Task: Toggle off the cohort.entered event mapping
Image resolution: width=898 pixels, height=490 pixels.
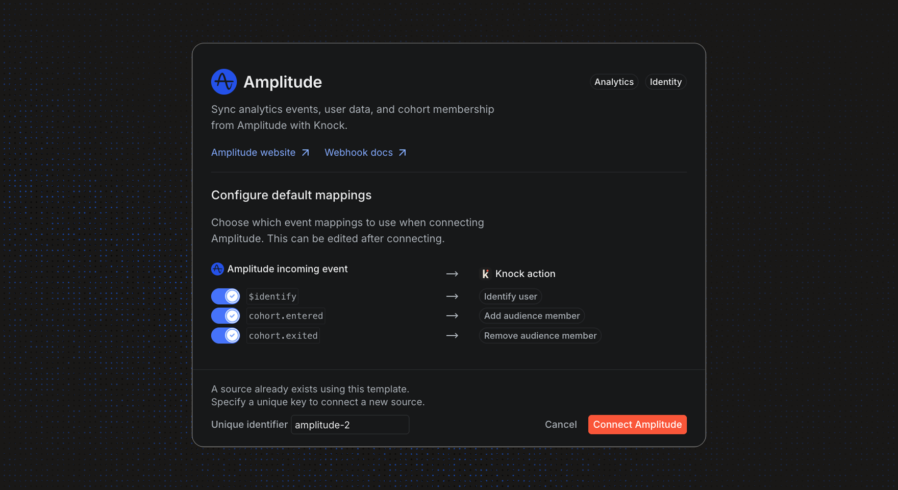Action: coord(226,316)
